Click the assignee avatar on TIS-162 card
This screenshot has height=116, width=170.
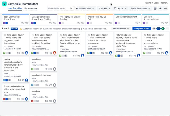click(27, 99)
